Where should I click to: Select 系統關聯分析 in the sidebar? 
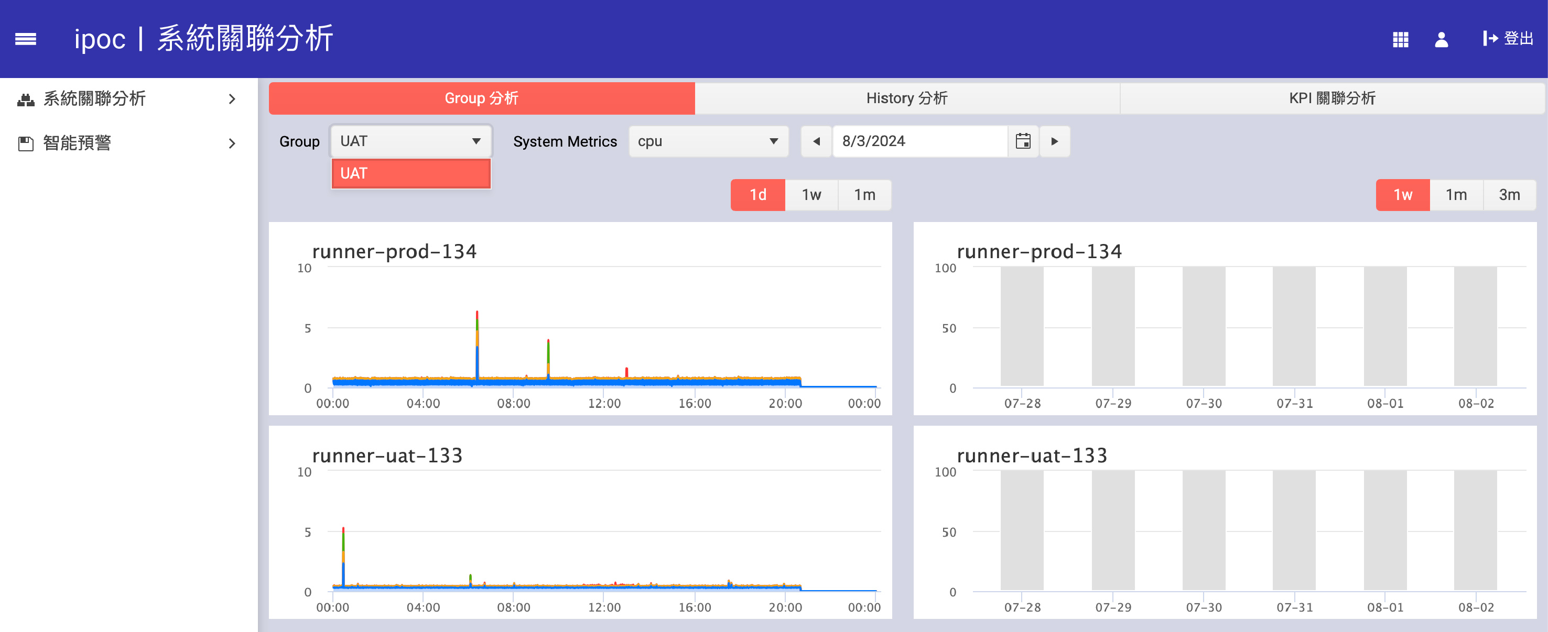click(x=94, y=98)
